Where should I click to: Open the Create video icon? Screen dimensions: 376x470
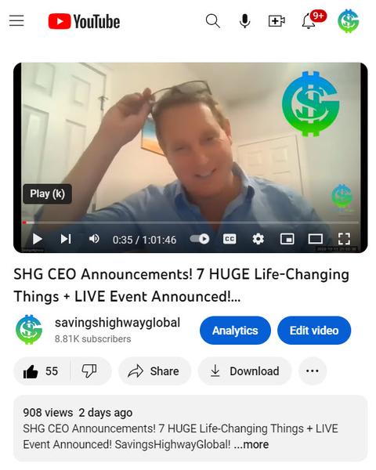[x=277, y=21]
